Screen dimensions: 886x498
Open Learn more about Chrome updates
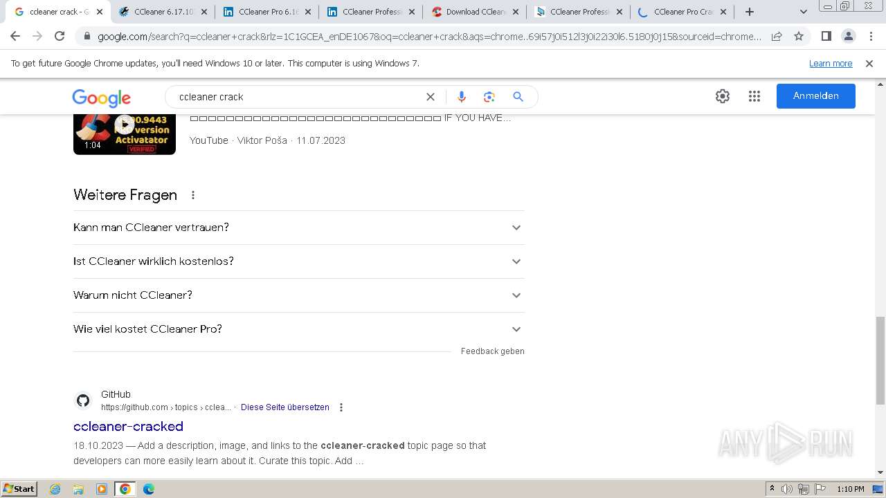click(x=831, y=64)
